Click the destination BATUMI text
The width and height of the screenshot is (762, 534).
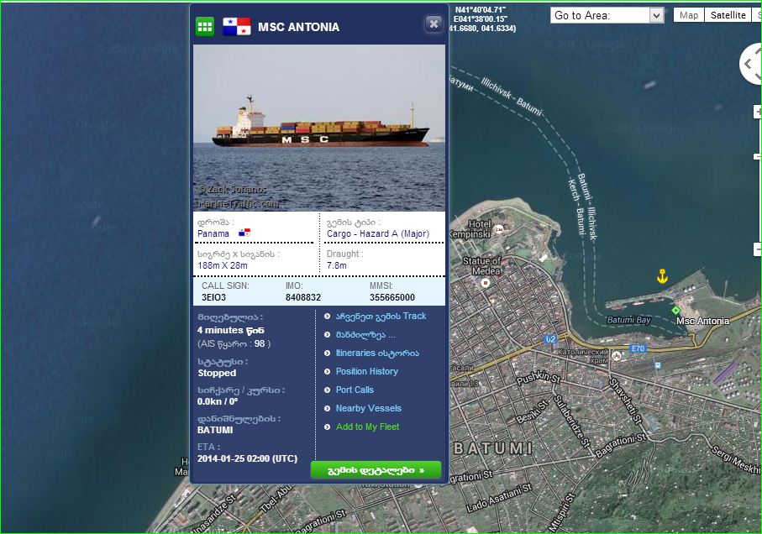point(215,430)
